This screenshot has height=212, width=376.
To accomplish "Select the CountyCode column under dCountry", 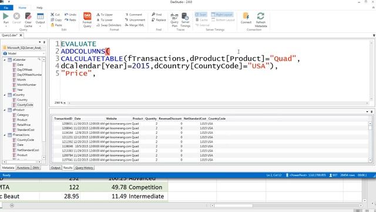I will 25,105.
